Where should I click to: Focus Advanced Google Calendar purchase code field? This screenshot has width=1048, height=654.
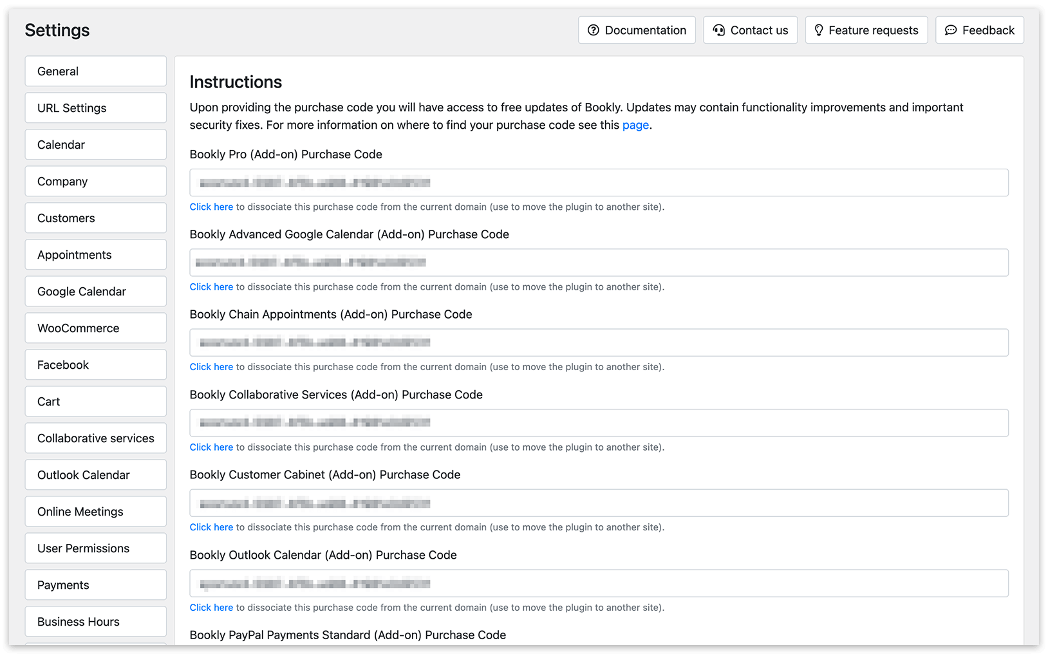coord(599,263)
